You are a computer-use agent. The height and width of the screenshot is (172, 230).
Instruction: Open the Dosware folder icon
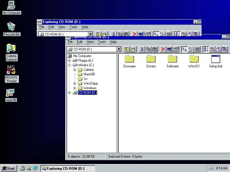129,59
